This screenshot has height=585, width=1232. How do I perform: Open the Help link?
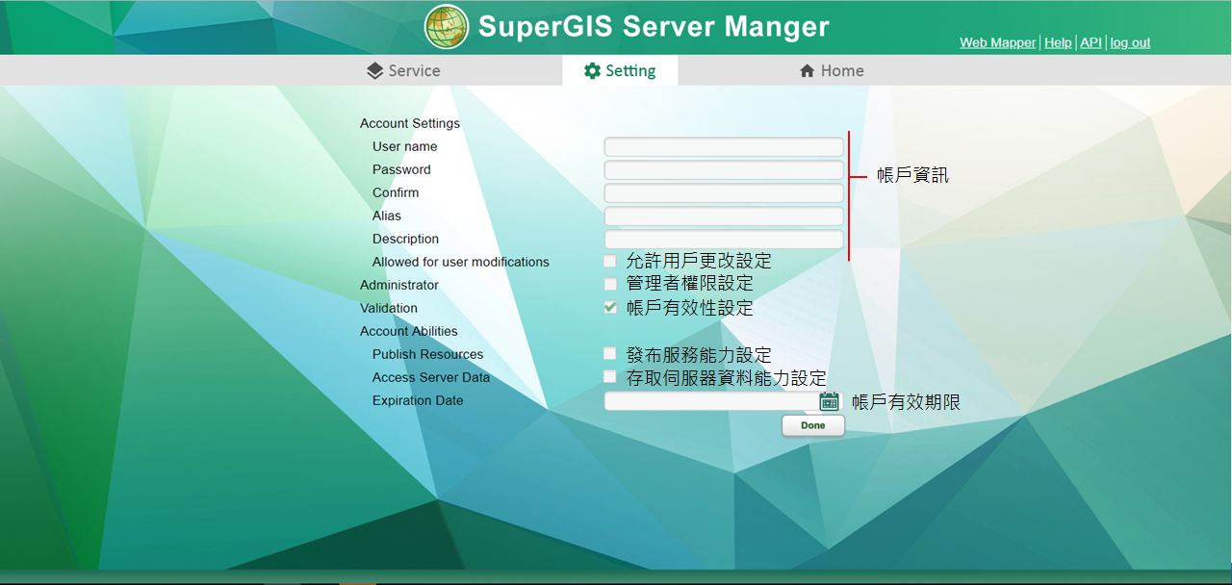click(x=1058, y=42)
